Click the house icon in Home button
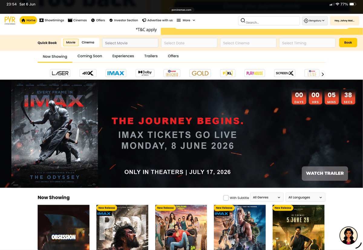The width and height of the screenshot is (363, 250). pyautogui.click(x=23, y=20)
